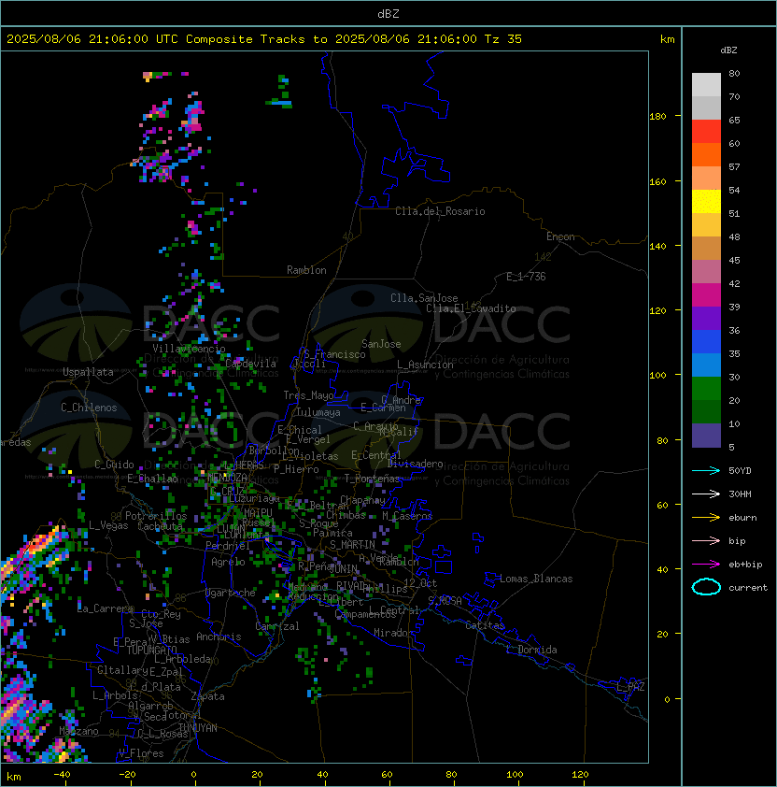The image size is (777, 787).
Task: Click the 'Clla.del_Rosario' map label
Action: pos(440,211)
